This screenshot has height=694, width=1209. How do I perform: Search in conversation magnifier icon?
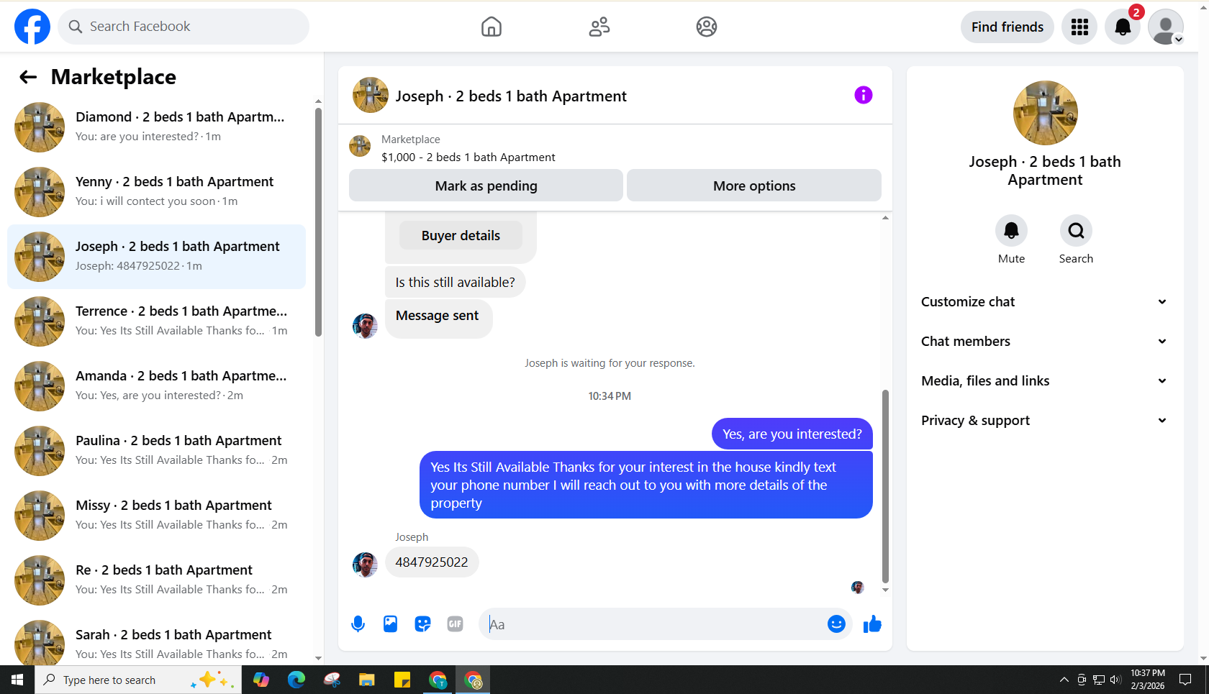pos(1076,231)
